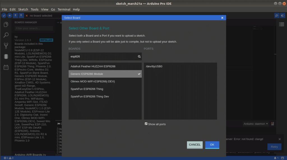Click the OK button
The image size is (287, 160).
click(212, 145)
